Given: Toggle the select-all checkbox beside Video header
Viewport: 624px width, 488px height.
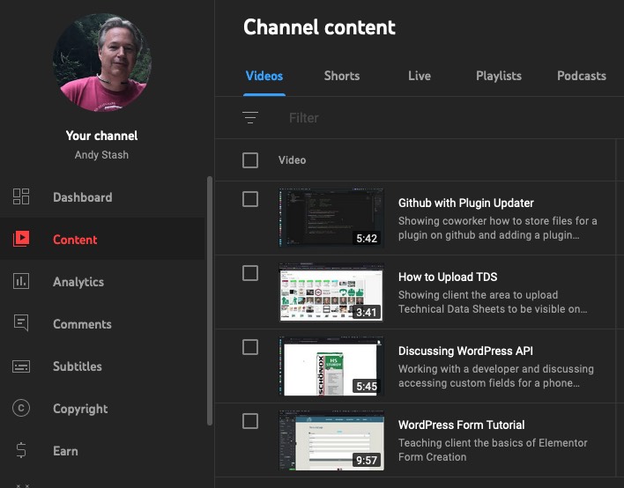Looking at the screenshot, I should (x=250, y=160).
